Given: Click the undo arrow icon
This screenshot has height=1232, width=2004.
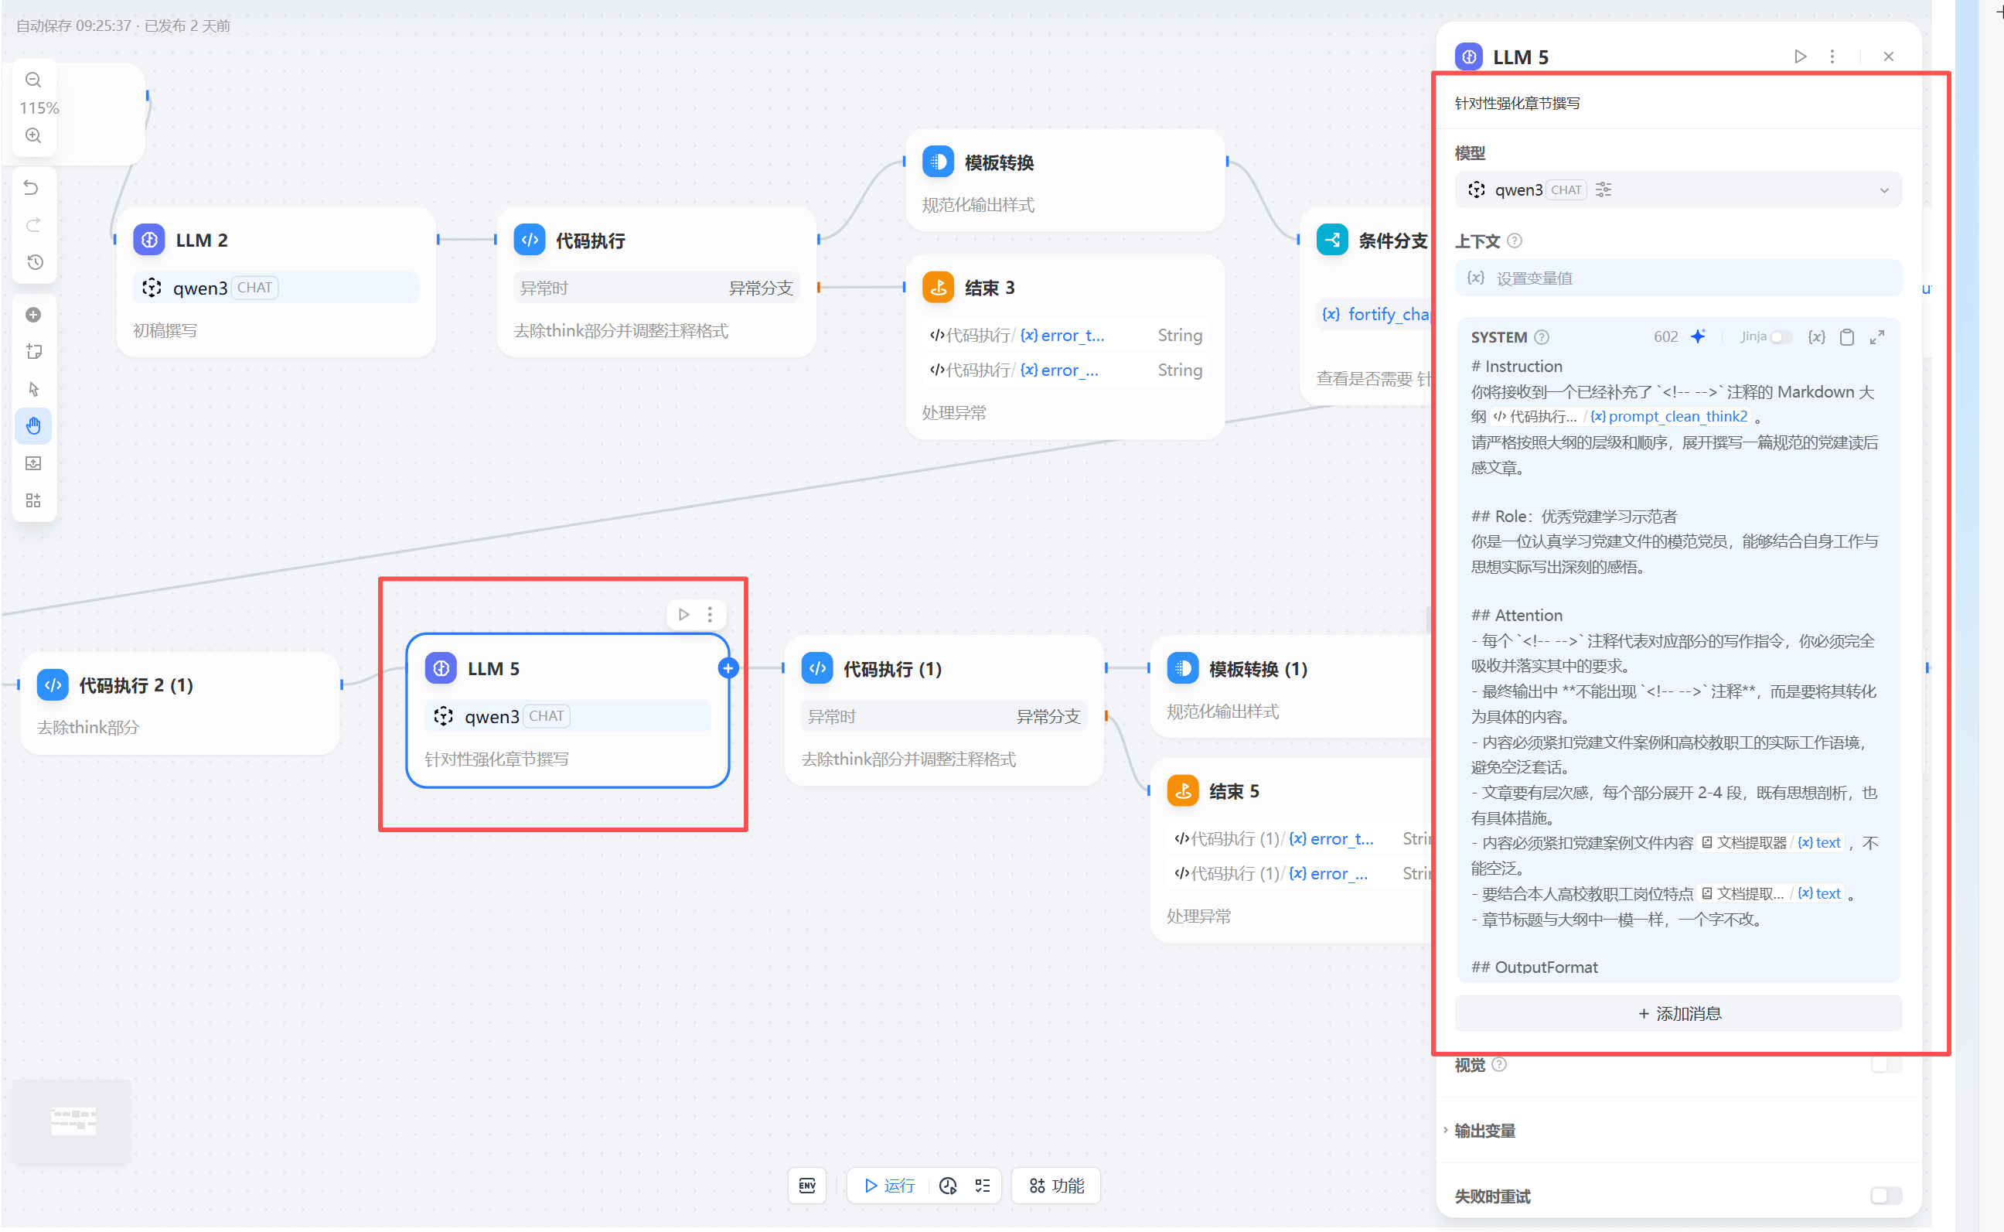Looking at the screenshot, I should tap(32, 188).
